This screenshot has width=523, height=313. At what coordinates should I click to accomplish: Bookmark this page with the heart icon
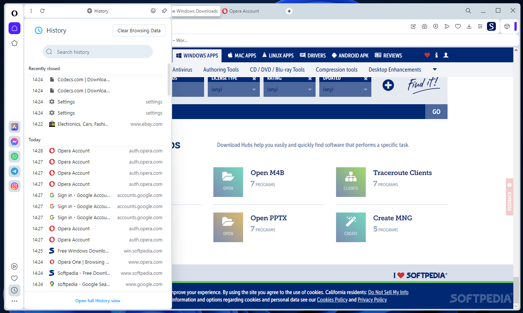458,26
